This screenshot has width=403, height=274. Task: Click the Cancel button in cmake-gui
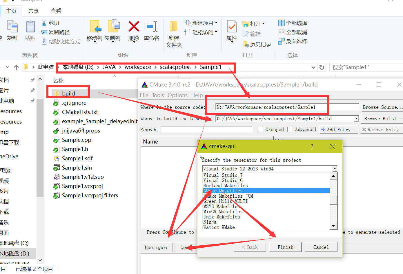(321, 247)
